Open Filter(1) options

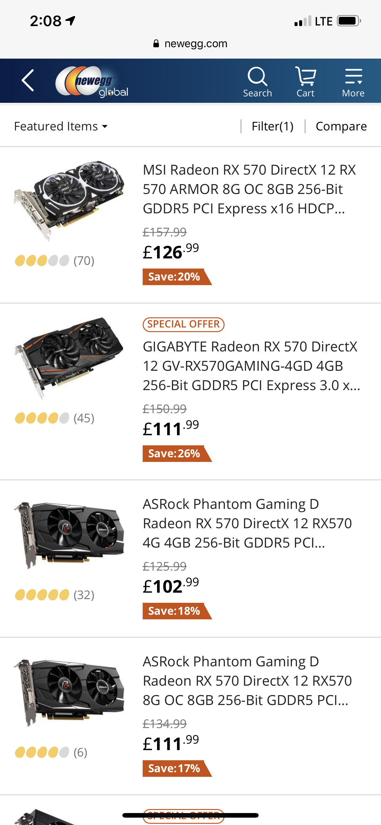(272, 126)
